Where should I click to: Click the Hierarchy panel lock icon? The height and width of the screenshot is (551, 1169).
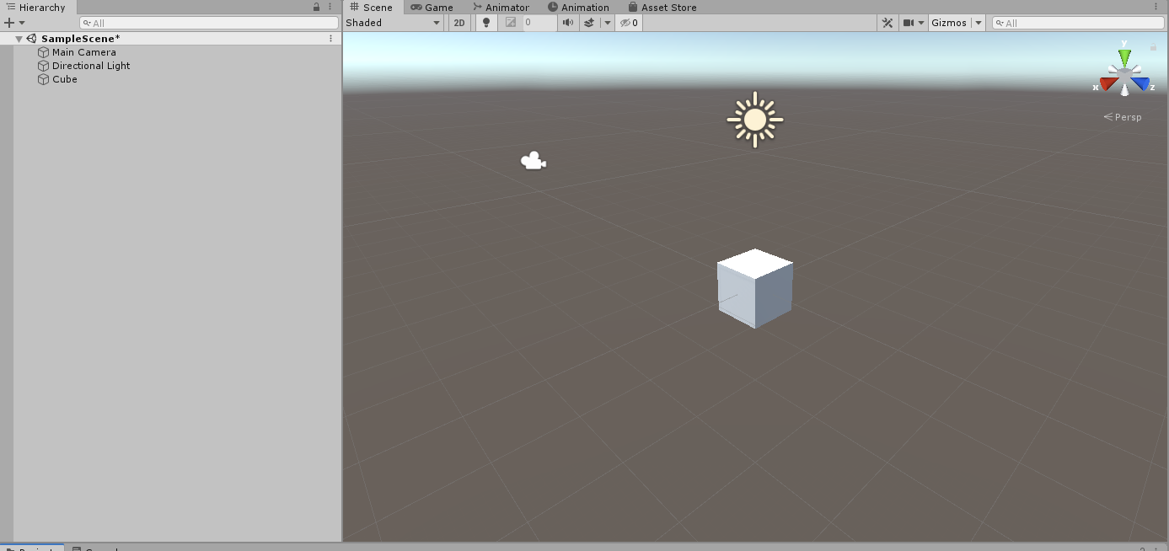coord(316,7)
